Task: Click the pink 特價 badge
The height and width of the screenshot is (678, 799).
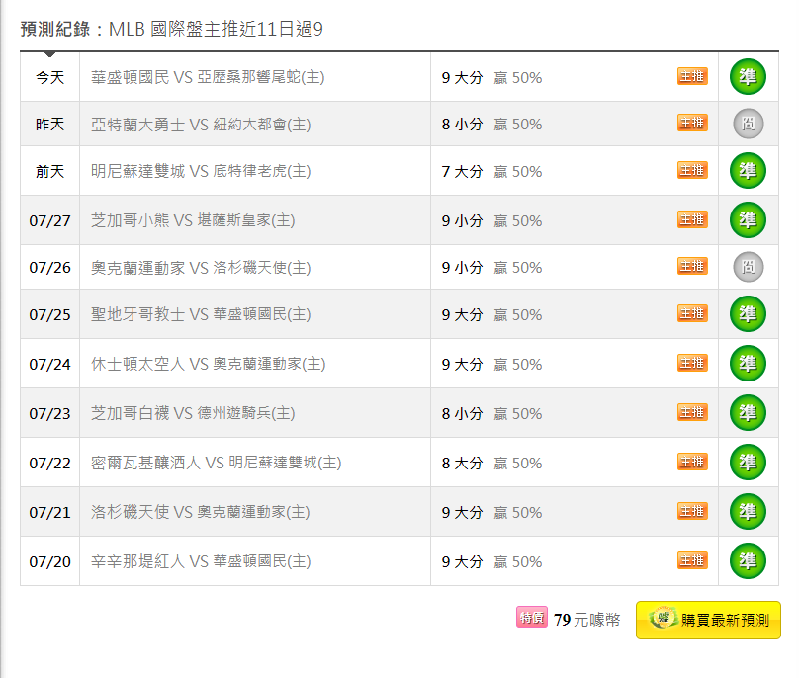Action: [x=532, y=618]
